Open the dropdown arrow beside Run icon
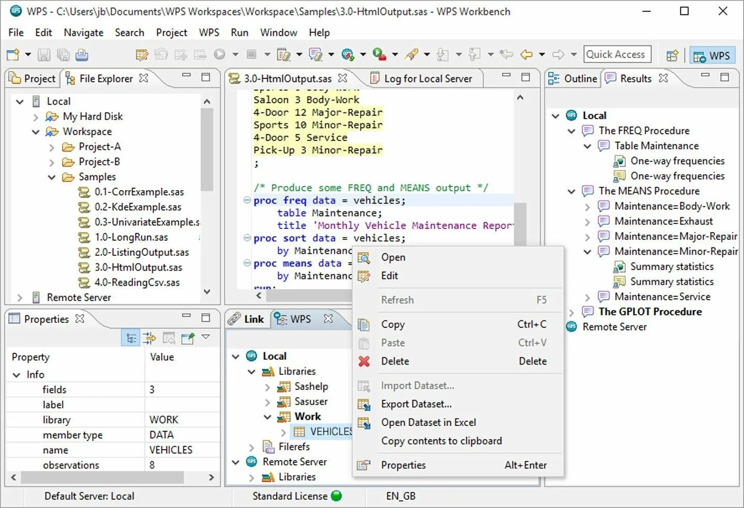The height and width of the screenshot is (508, 744). 235,54
